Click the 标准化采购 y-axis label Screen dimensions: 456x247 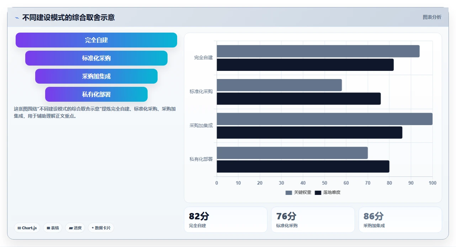coord(201,92)
